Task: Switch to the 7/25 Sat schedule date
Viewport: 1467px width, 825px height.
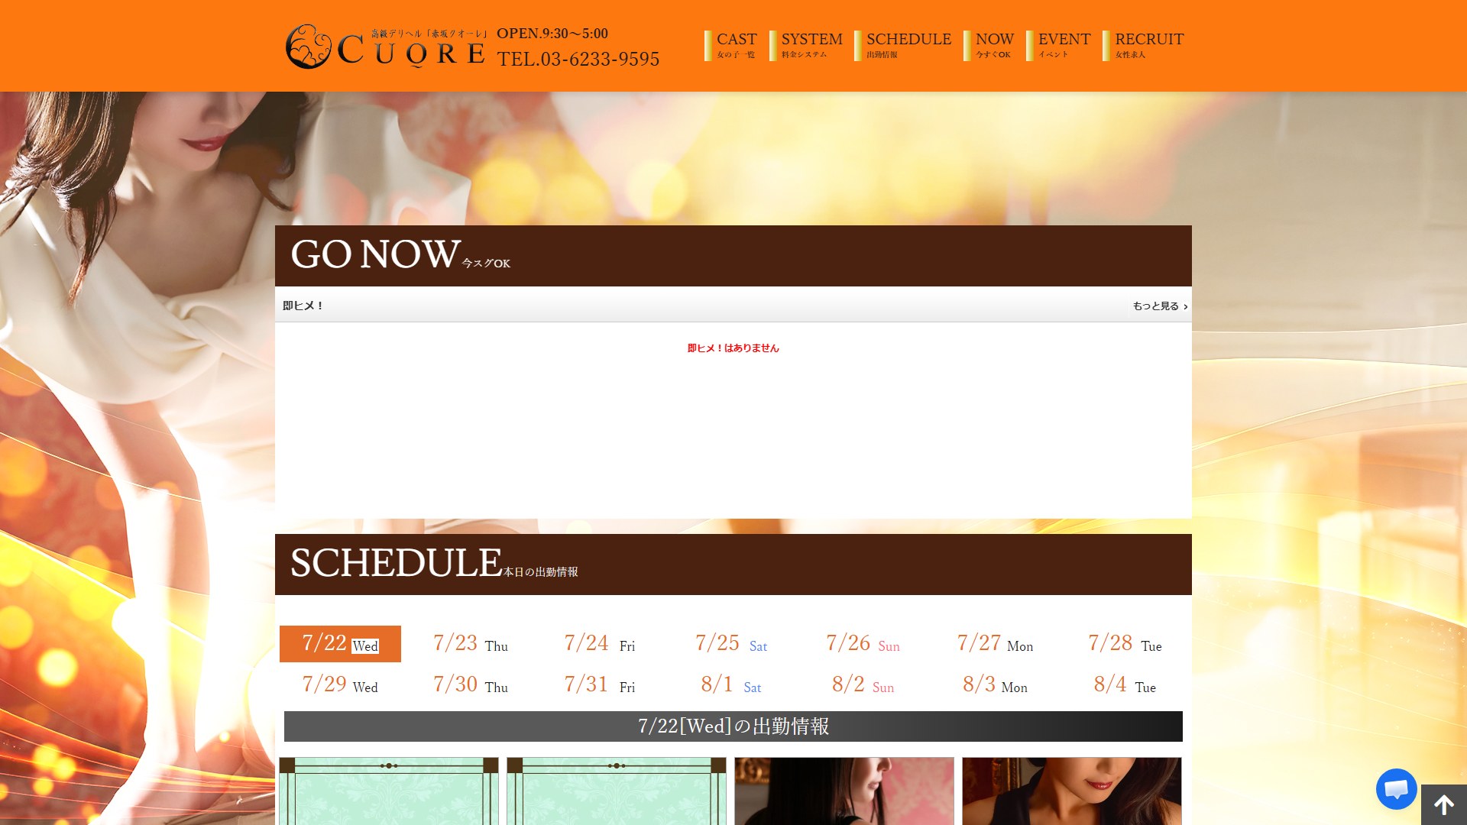Action: (732, 644)
